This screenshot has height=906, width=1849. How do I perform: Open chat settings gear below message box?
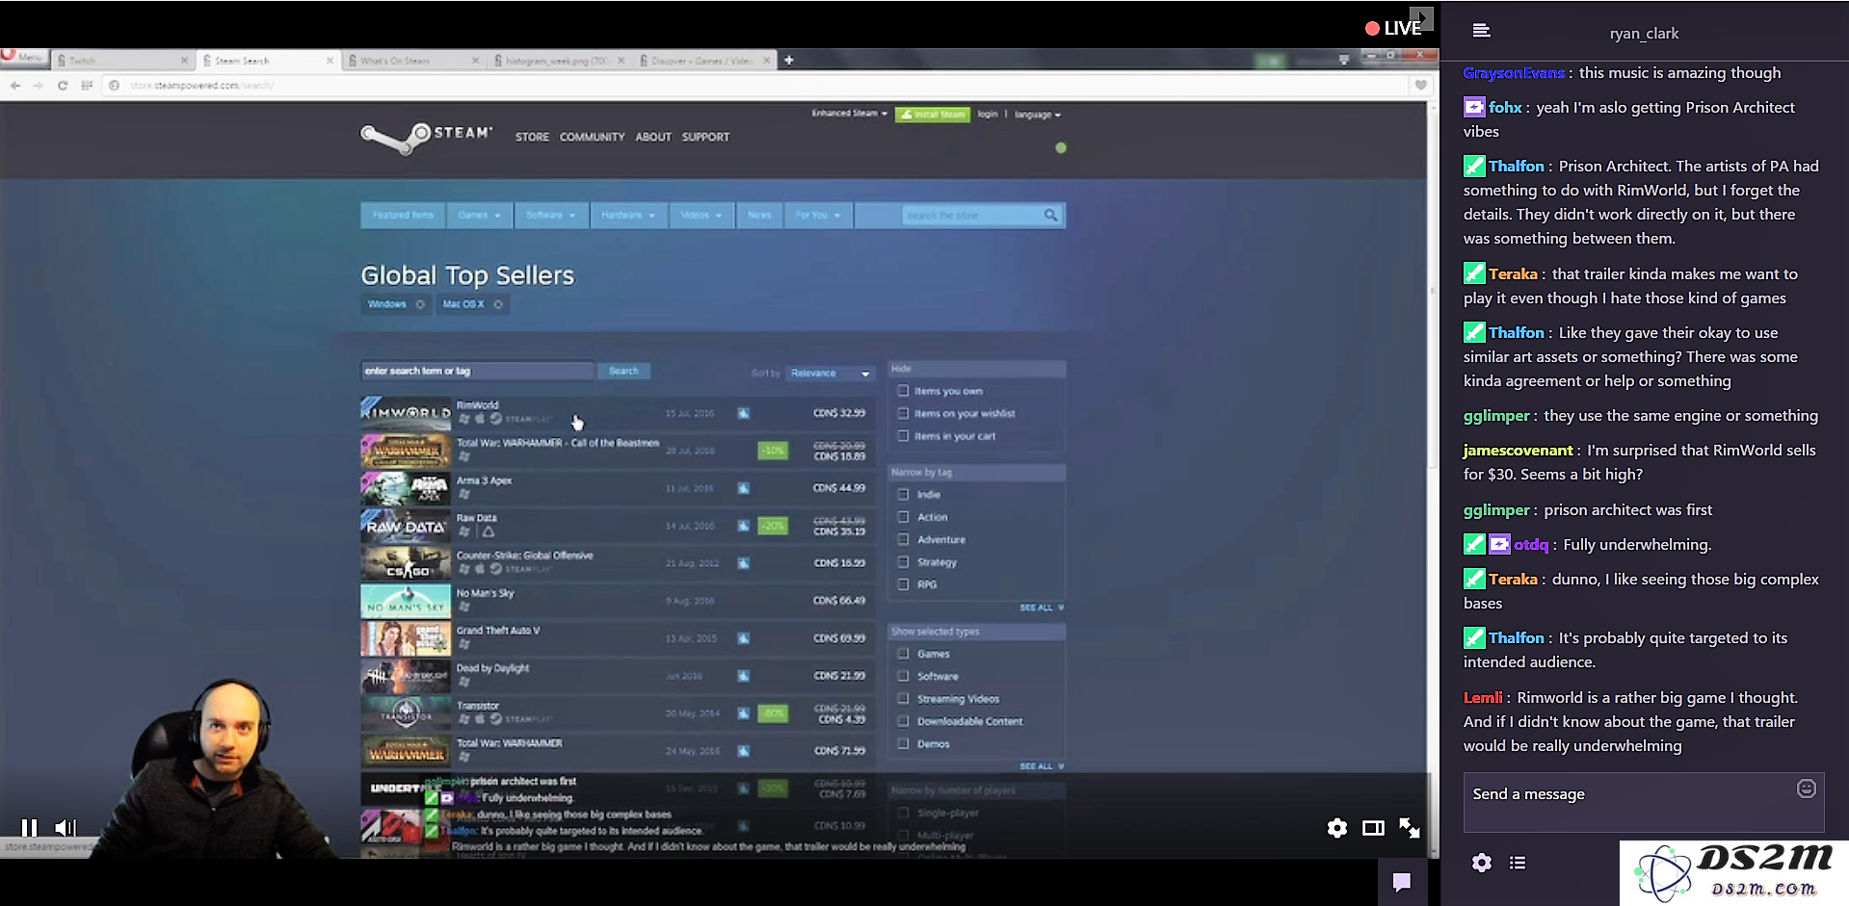(1482, 863)
